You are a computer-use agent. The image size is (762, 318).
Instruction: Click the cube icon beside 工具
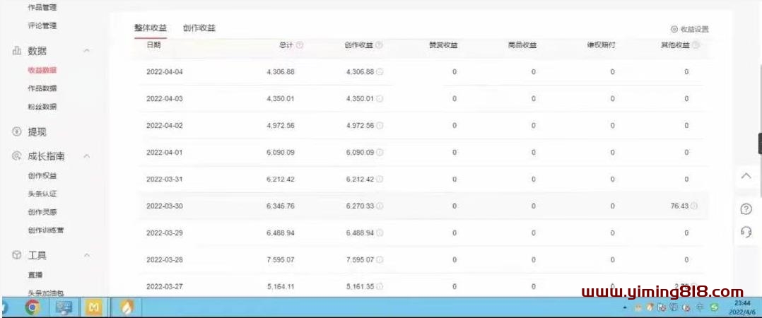pyautogui.click(x=17, y=255)
